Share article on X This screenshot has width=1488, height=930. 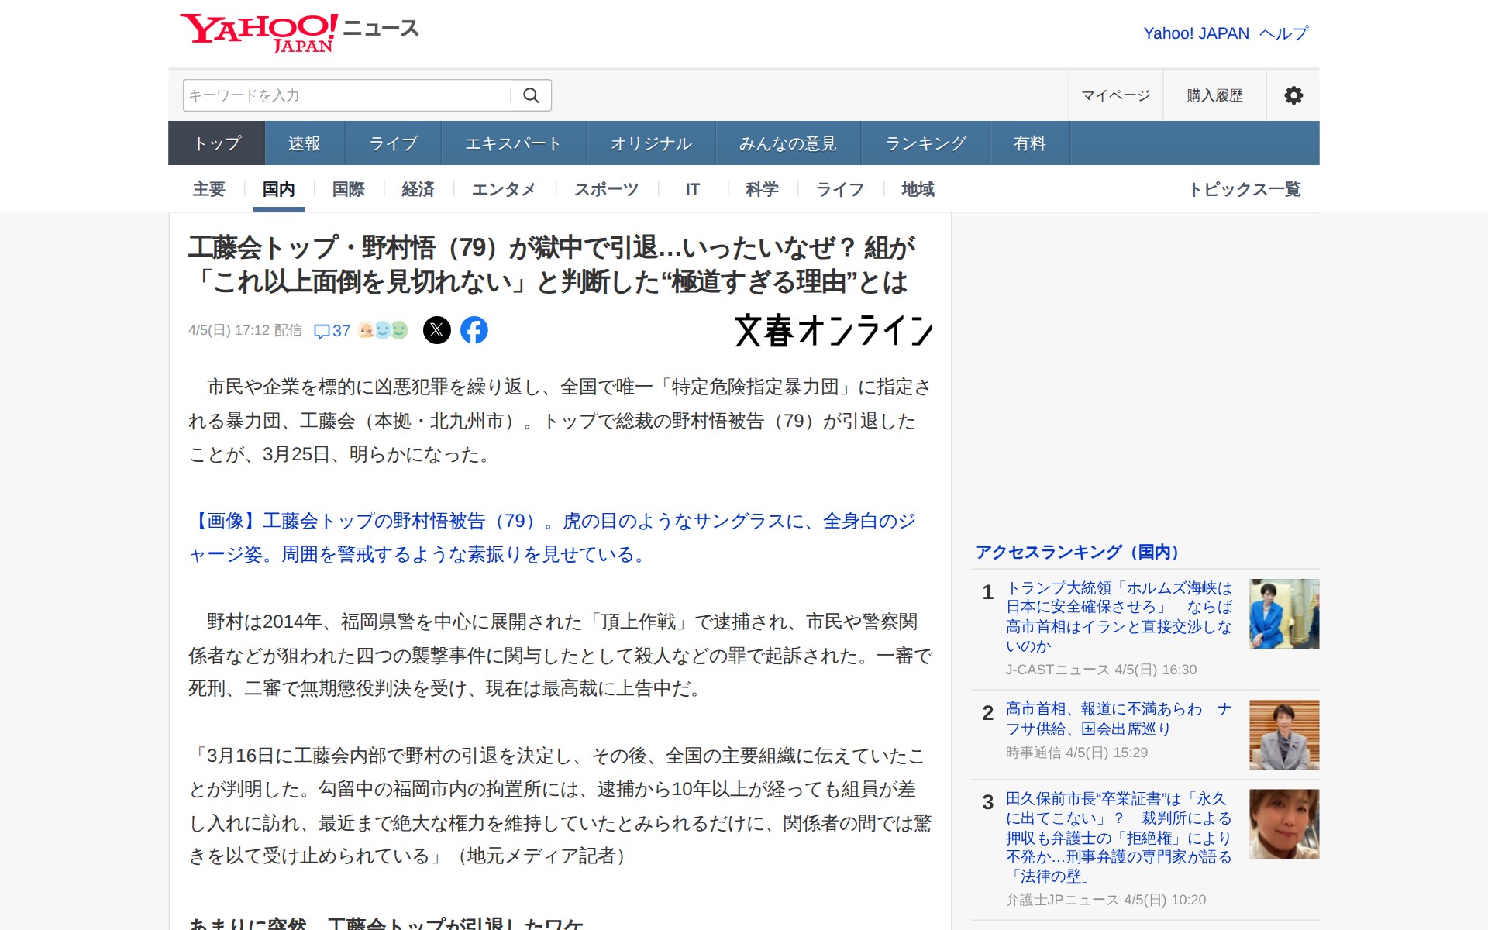(437, 330)
